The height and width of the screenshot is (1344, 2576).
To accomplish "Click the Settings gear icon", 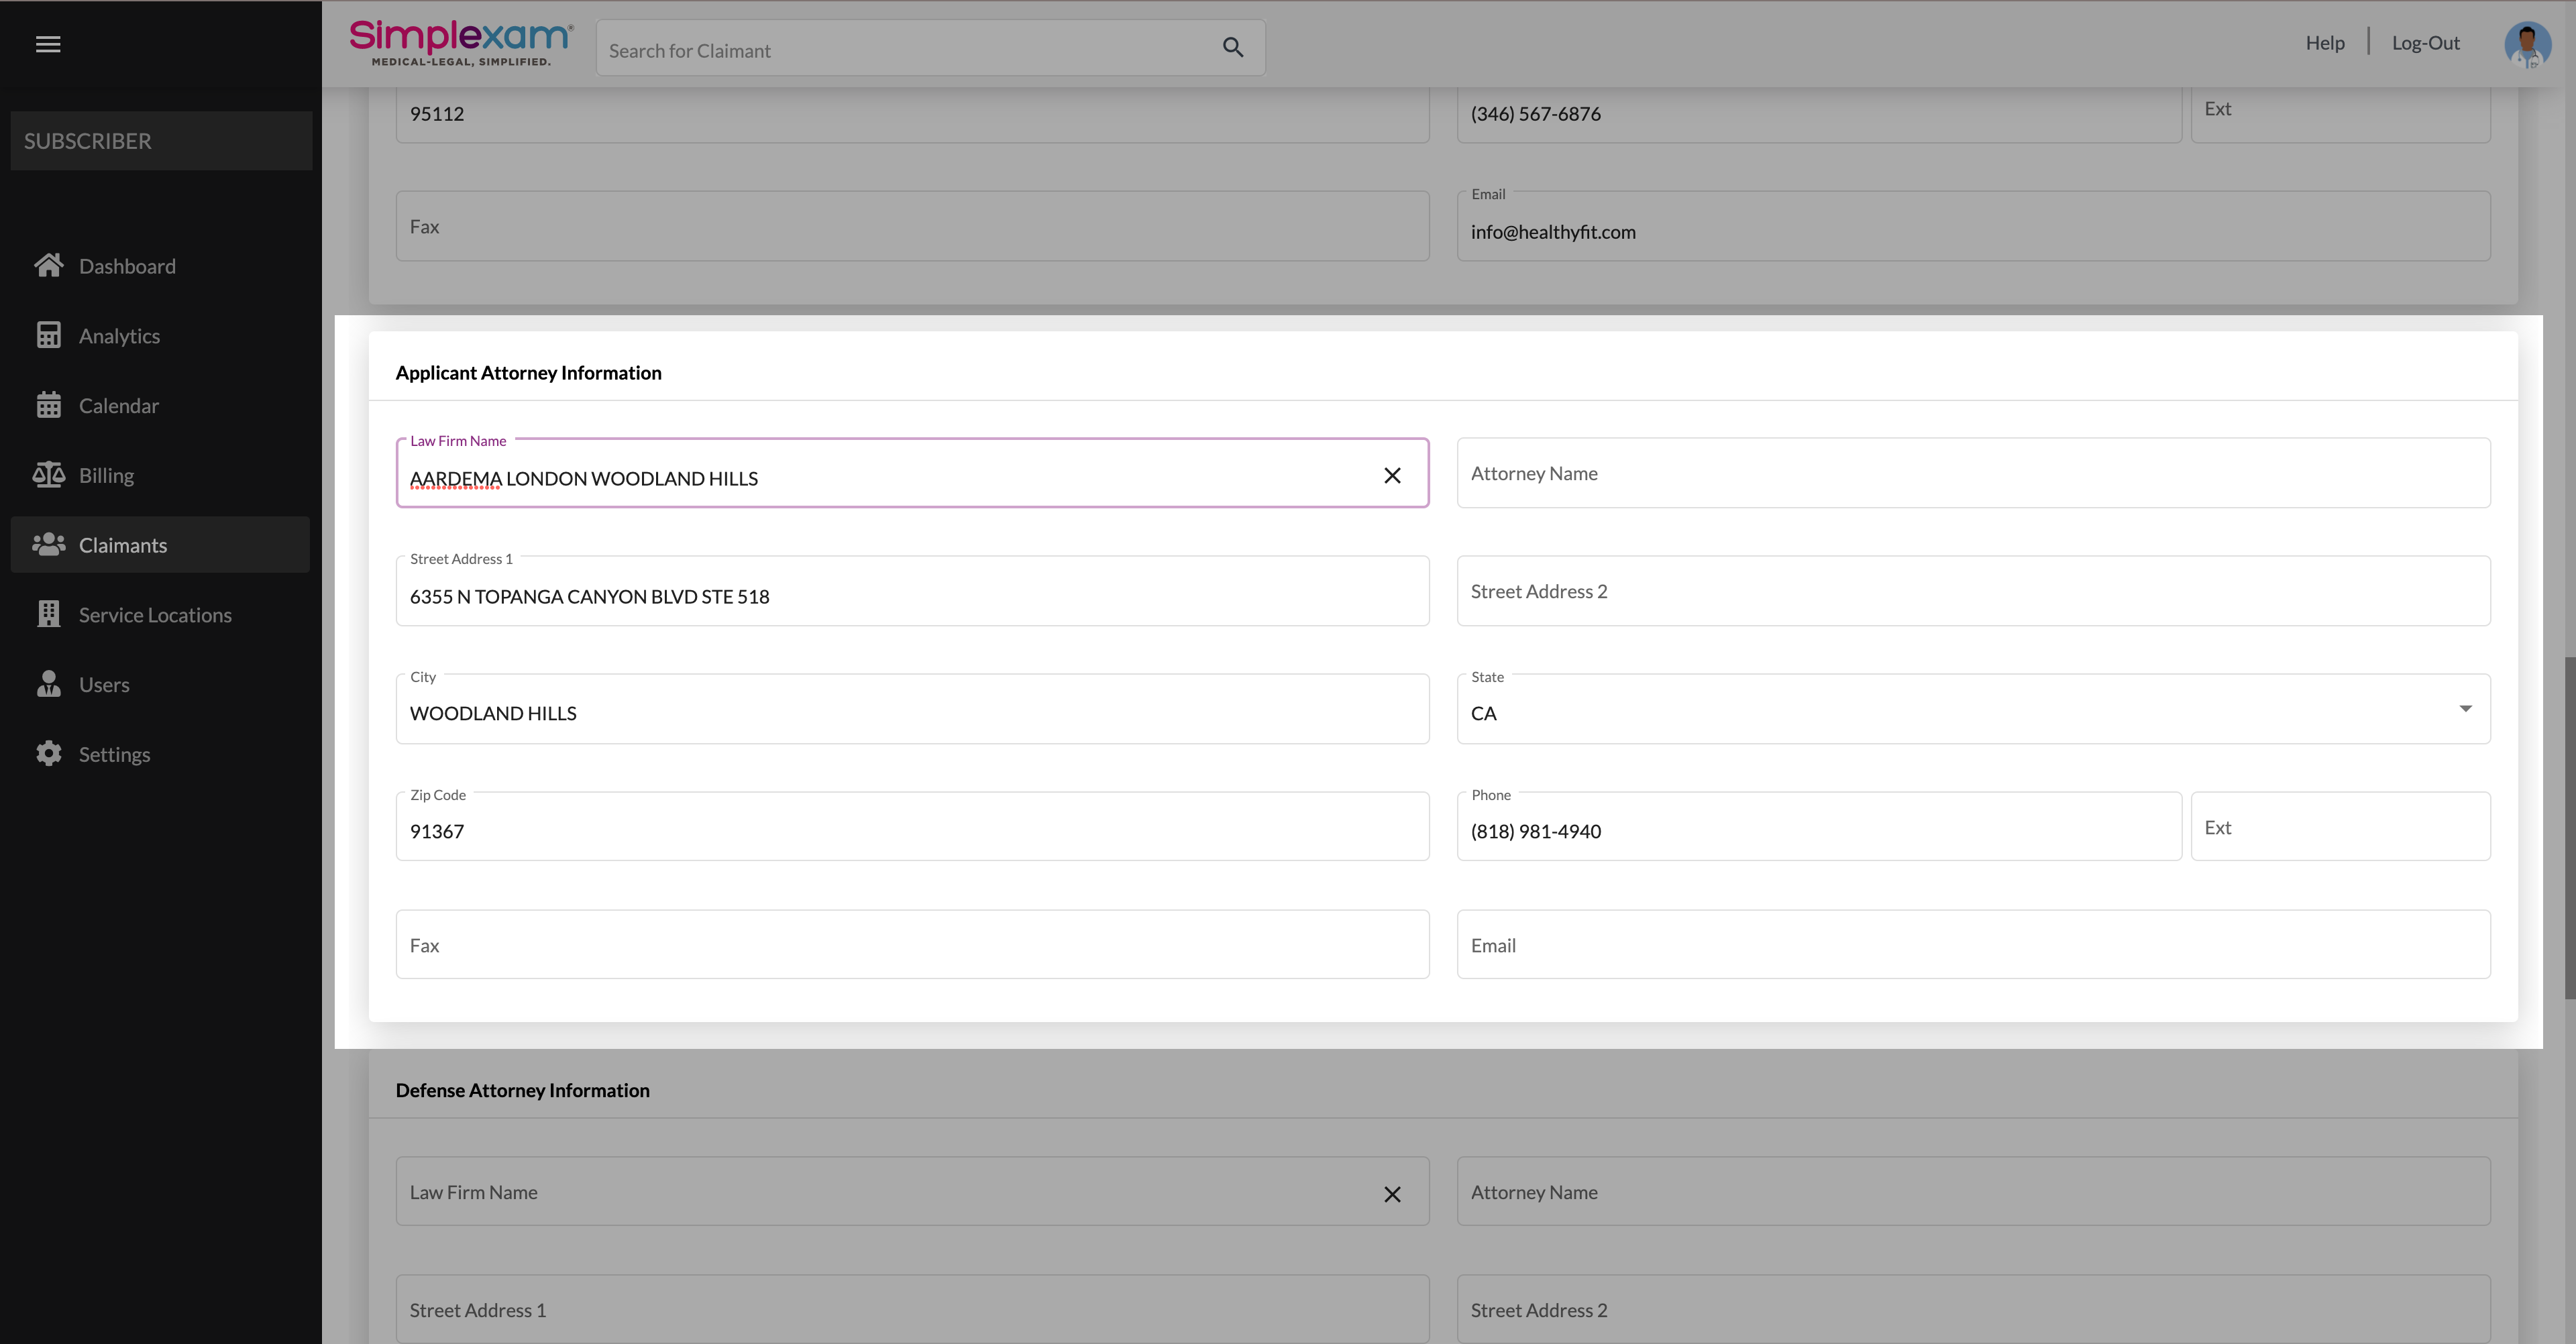I will point(48,754).
